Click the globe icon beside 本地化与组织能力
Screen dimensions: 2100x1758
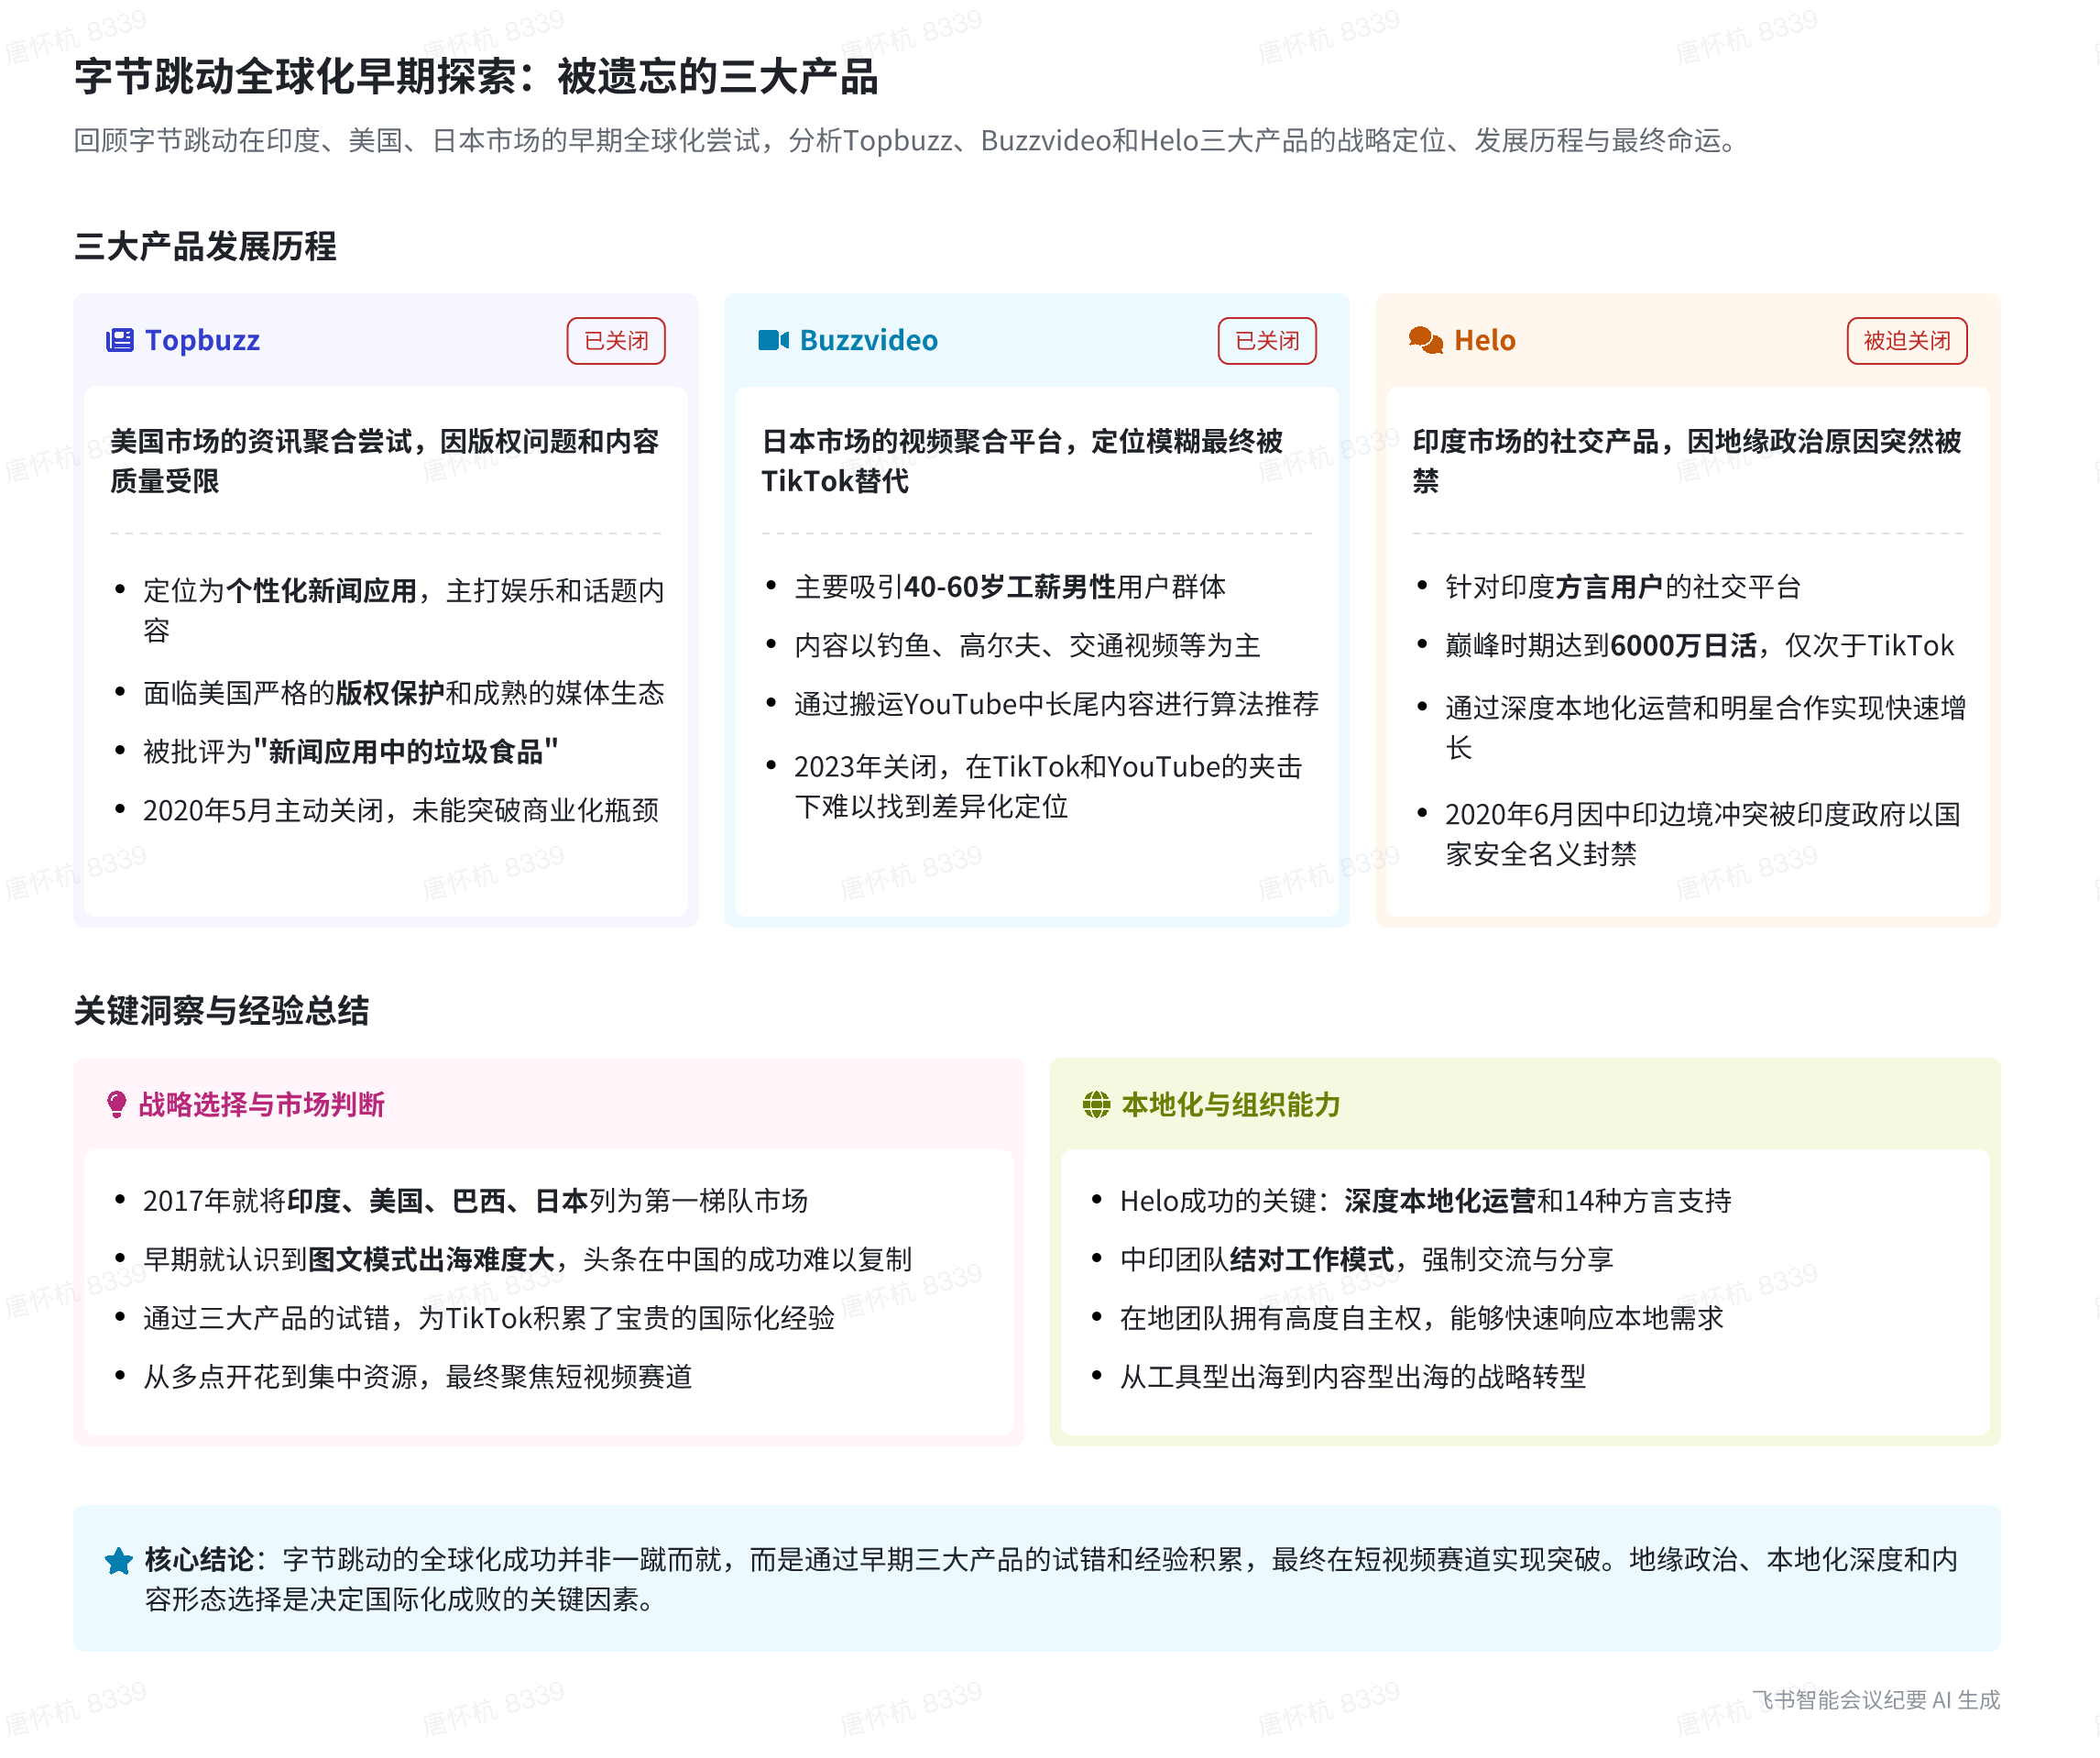1096,1104
